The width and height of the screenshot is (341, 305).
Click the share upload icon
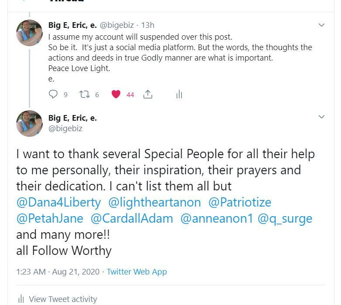148,94
